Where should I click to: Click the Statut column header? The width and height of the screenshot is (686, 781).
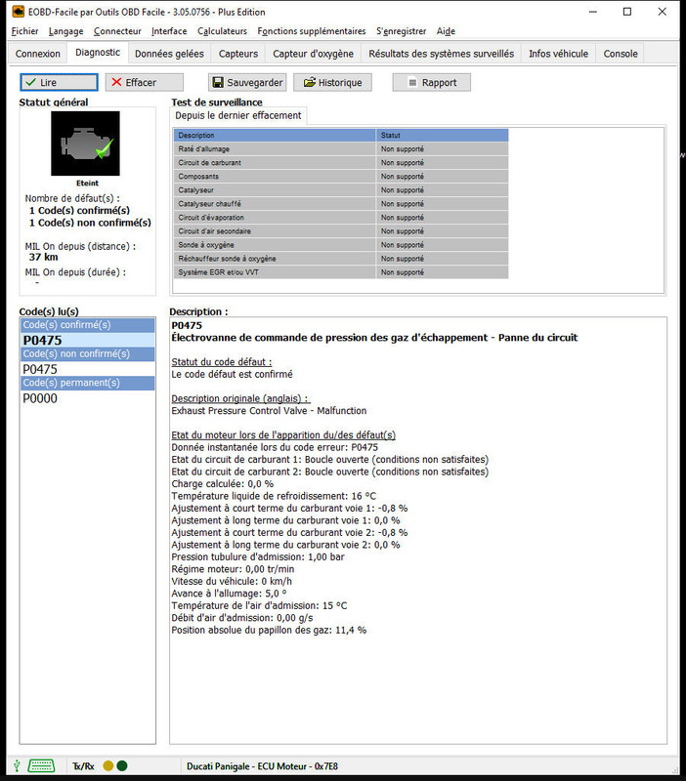coord(443,135)
